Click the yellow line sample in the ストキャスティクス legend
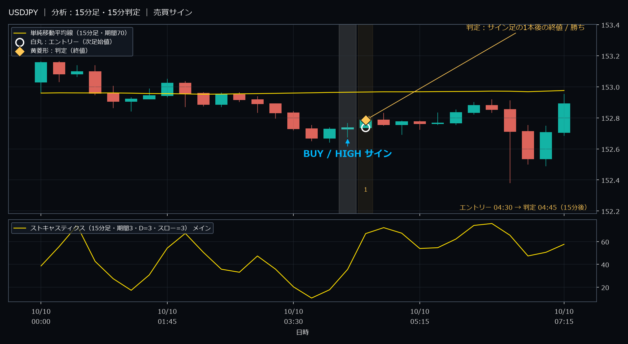 (x=20, y=228)
